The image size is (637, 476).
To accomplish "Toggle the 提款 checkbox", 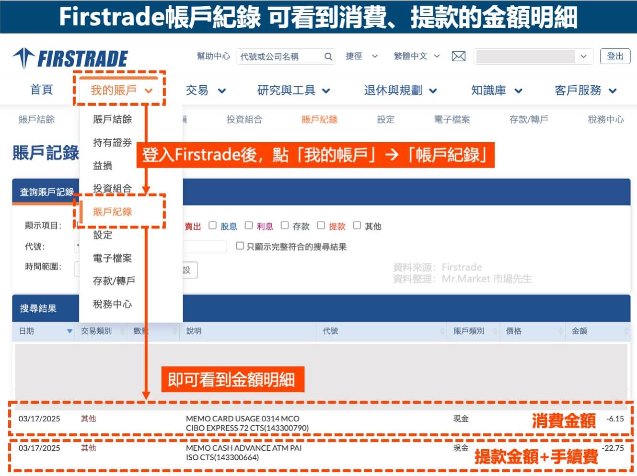I will pos(321,226).
